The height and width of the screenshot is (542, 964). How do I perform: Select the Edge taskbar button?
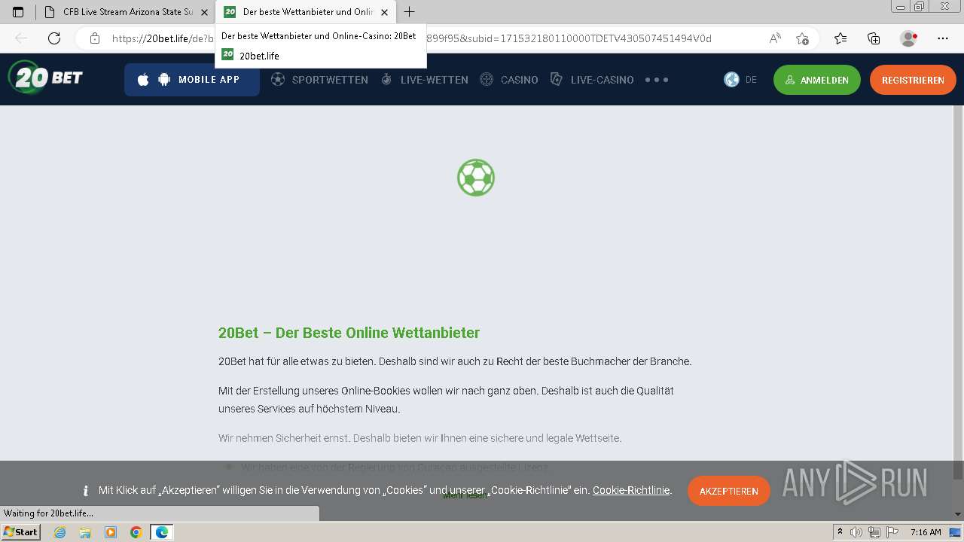coord(161,532)
